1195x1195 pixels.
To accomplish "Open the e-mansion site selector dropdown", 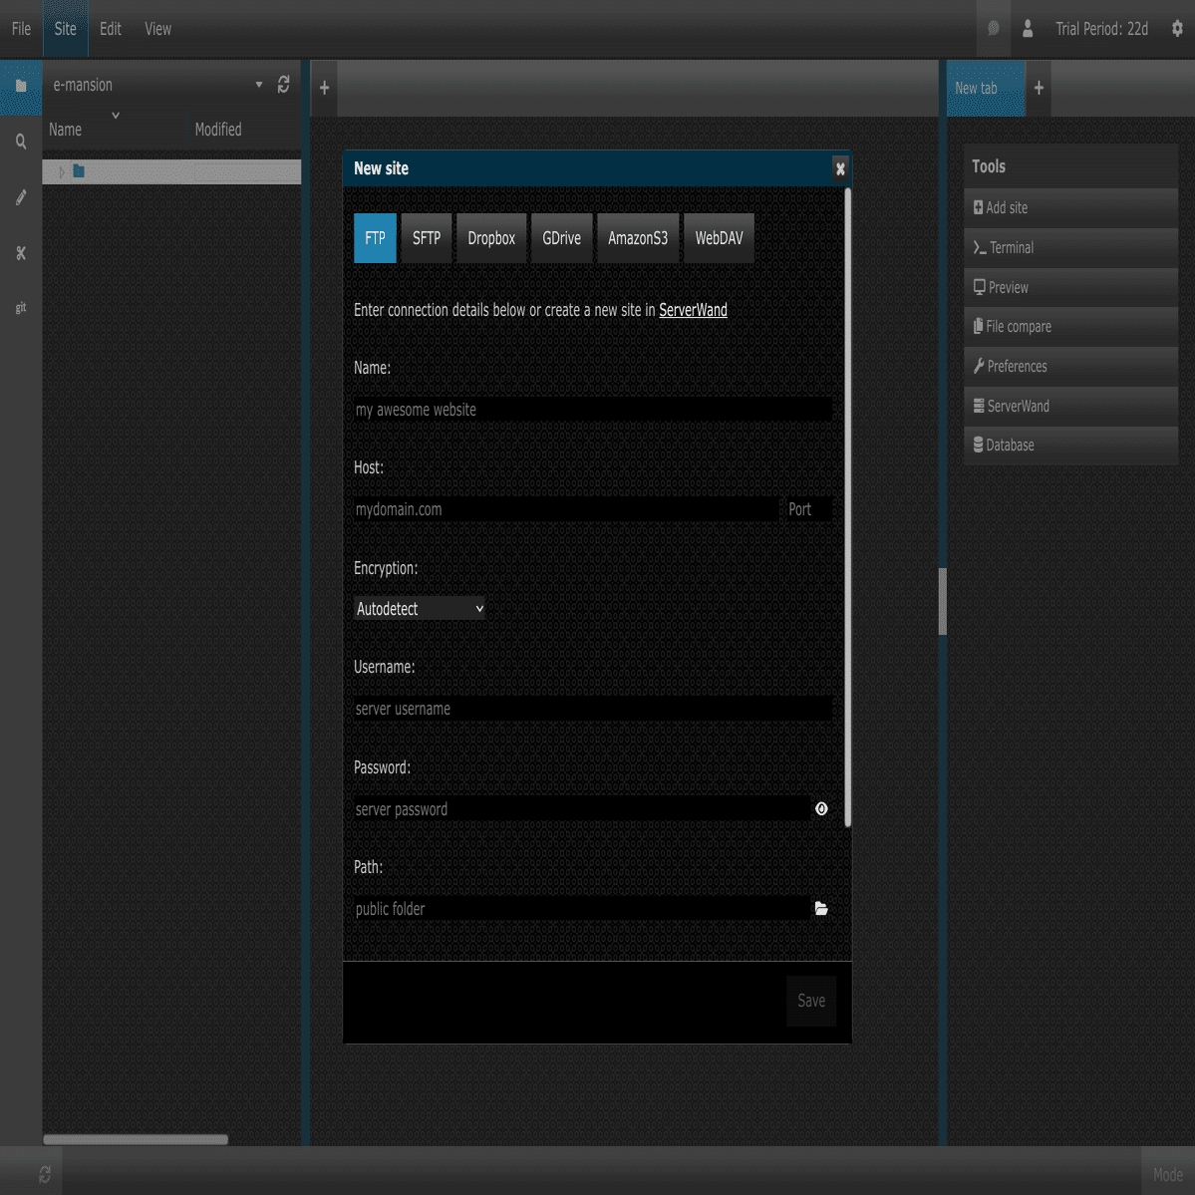I will point(157,85).
